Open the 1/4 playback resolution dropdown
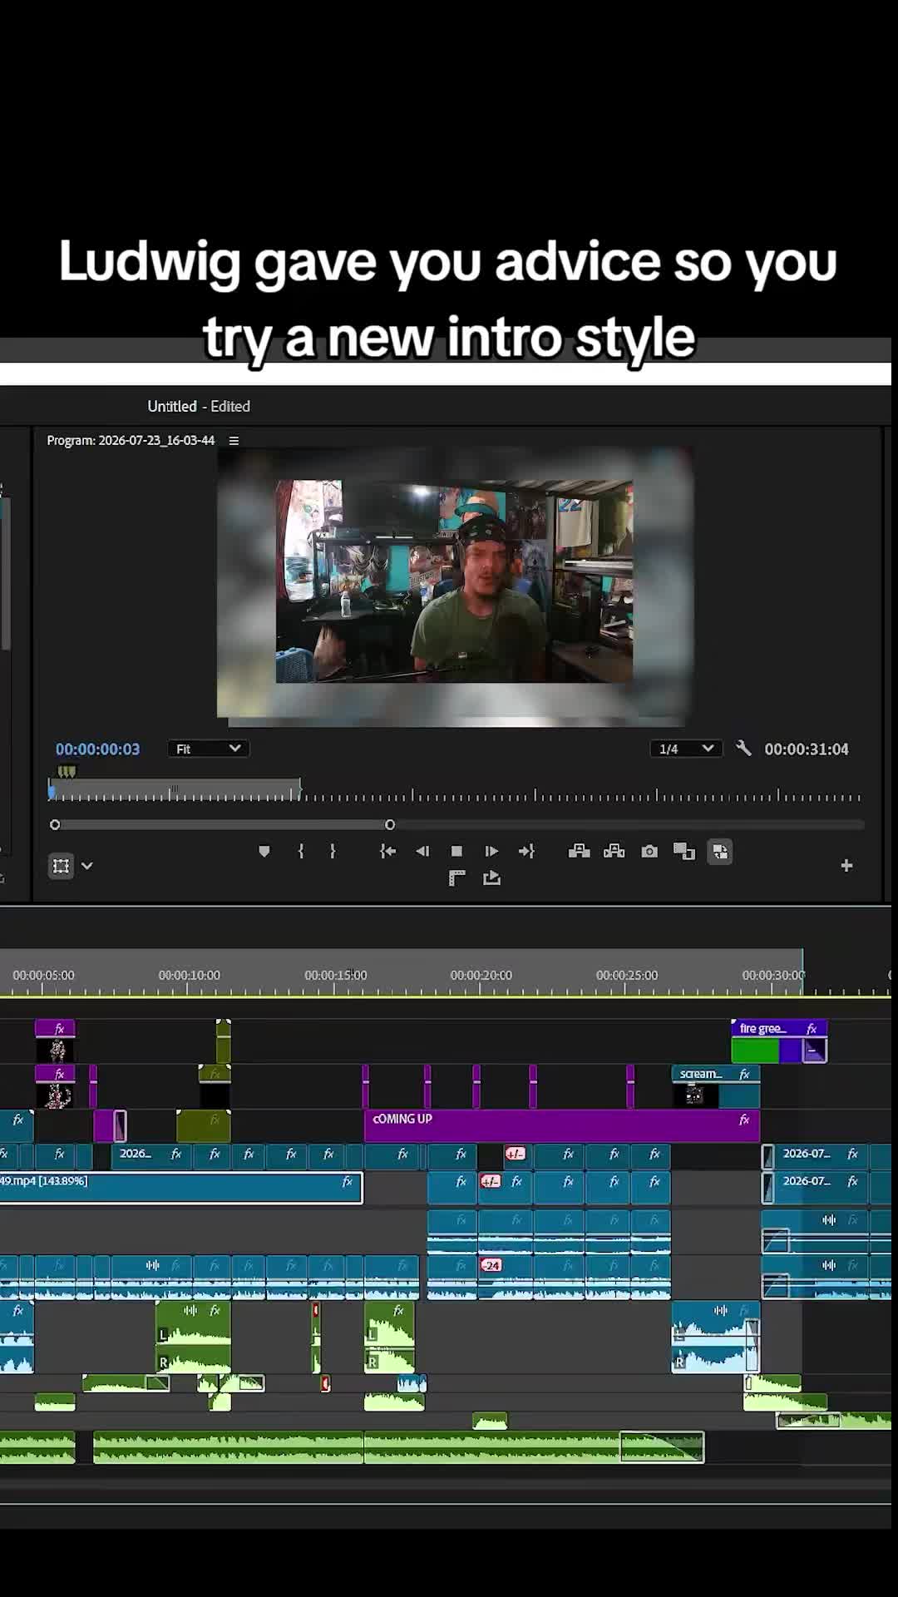 [x=685, y=749]
